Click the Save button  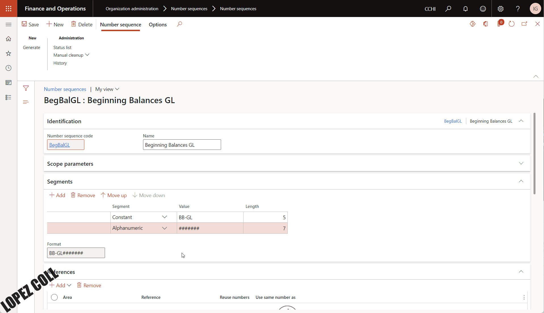coord(30,25)
